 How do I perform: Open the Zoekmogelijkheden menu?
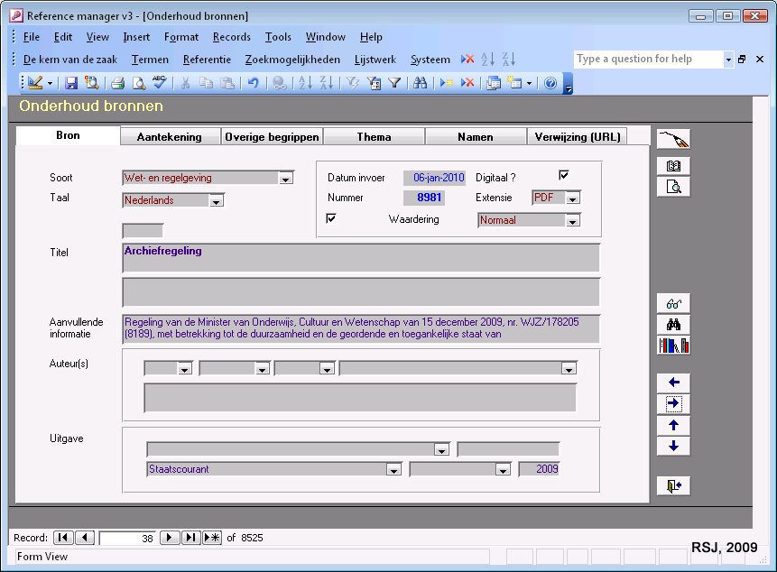[292, 60]
